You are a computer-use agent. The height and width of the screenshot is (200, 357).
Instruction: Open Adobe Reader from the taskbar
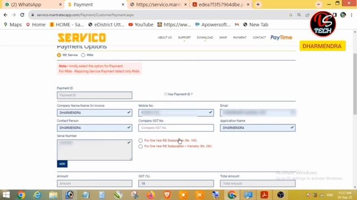point(264,195)
